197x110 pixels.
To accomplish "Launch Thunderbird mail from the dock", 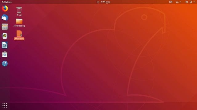I will [5, 17].
